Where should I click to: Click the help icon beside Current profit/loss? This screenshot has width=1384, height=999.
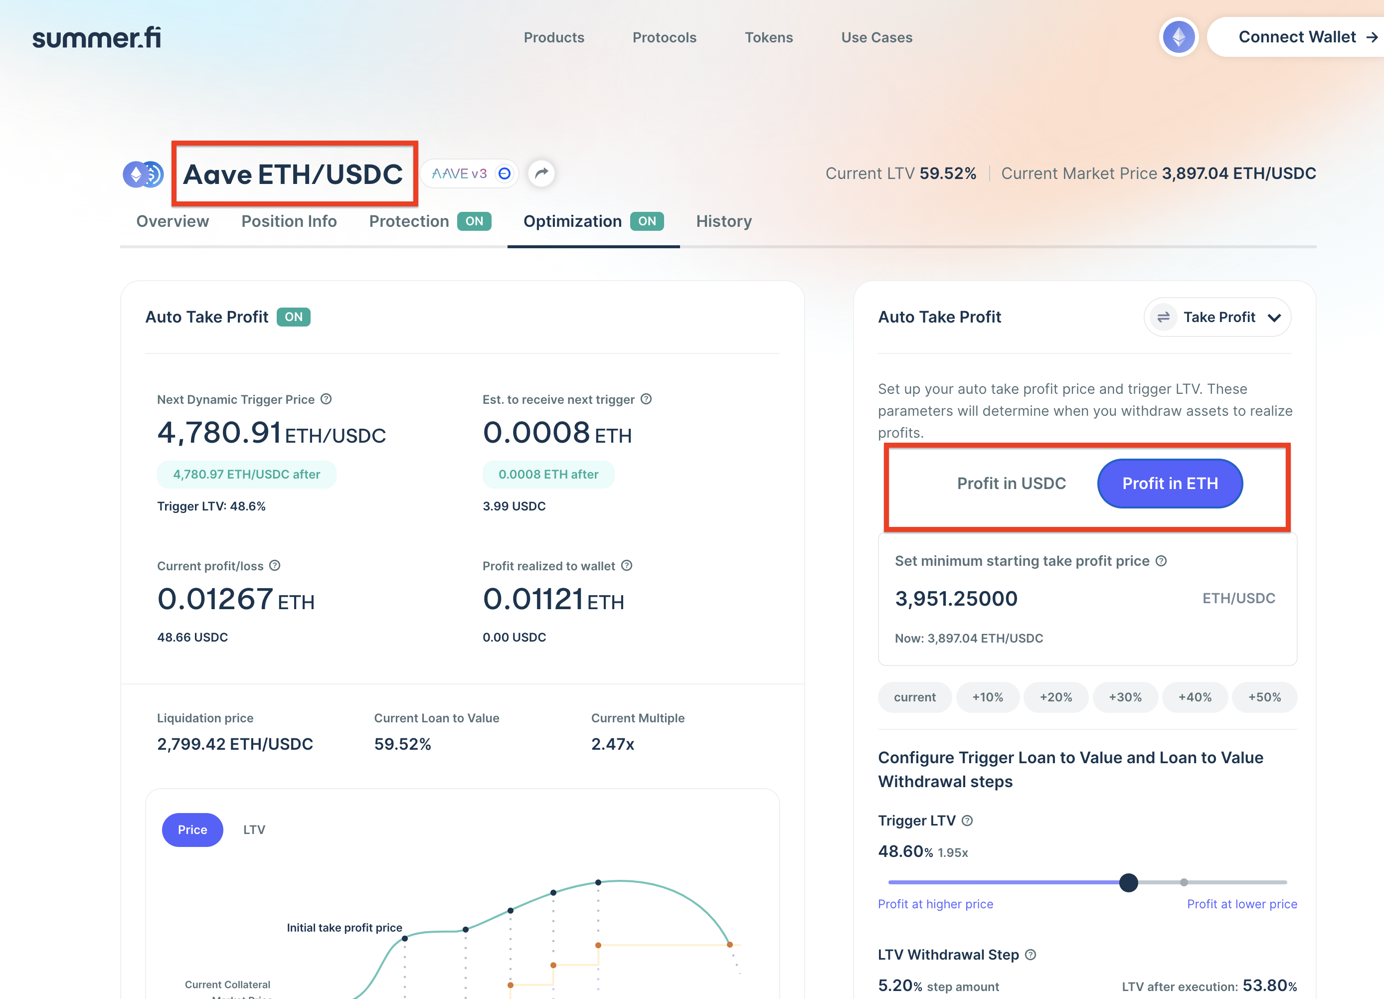[275, 566]
